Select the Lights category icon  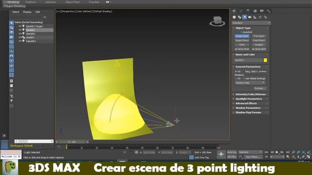pyautogui.click(x=245, y=17)
